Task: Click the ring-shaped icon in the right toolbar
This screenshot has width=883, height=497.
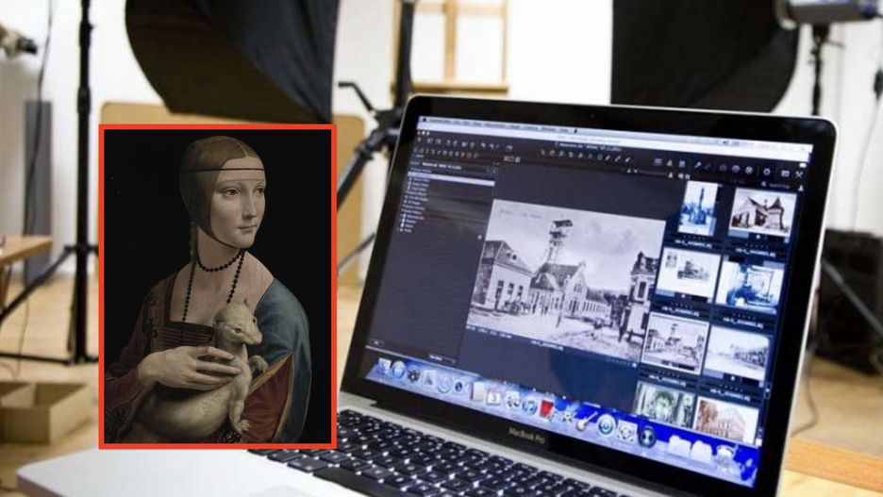Action: coord(766,173)
